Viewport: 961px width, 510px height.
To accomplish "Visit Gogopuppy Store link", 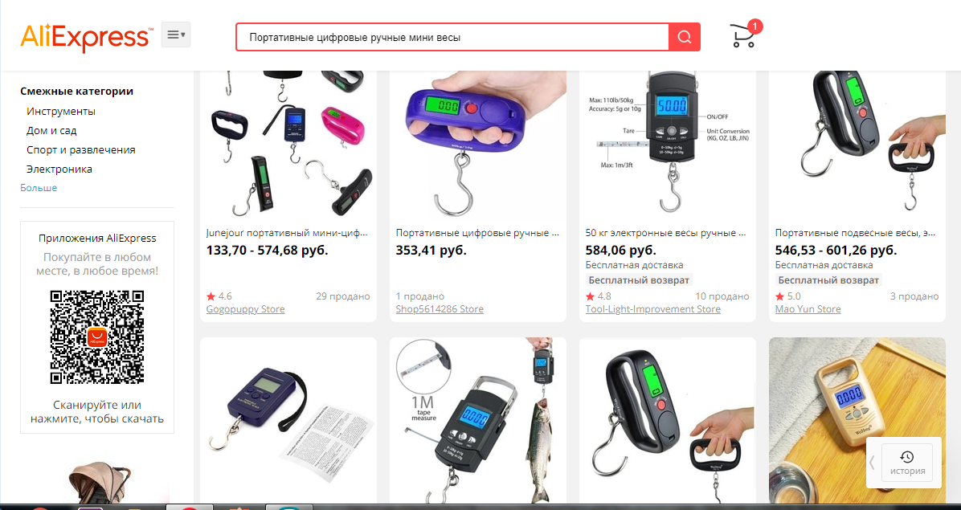I will tap(245, 309).
